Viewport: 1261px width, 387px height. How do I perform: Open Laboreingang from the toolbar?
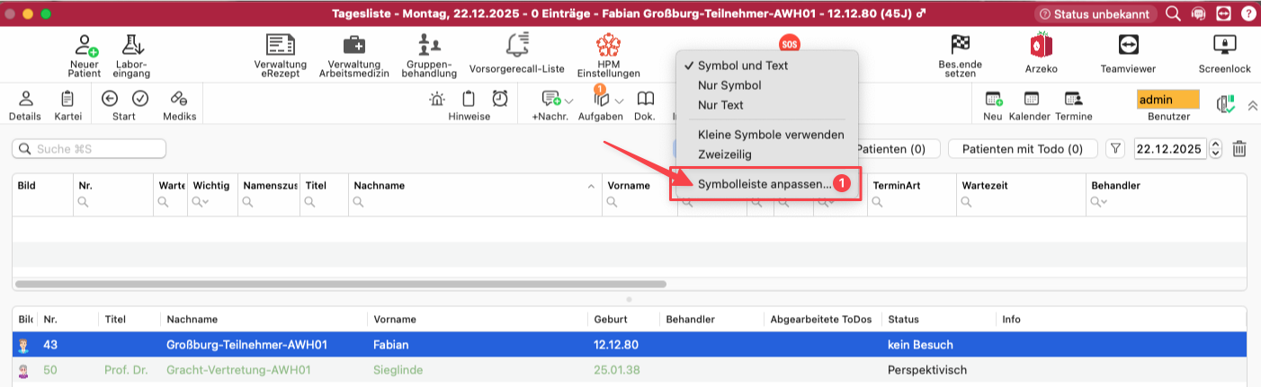(x=132, y=45)
